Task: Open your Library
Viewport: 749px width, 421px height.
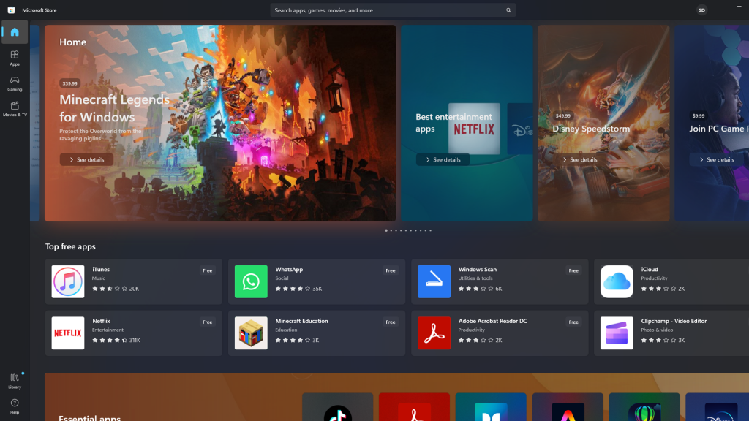Action: tap(14, 379)
